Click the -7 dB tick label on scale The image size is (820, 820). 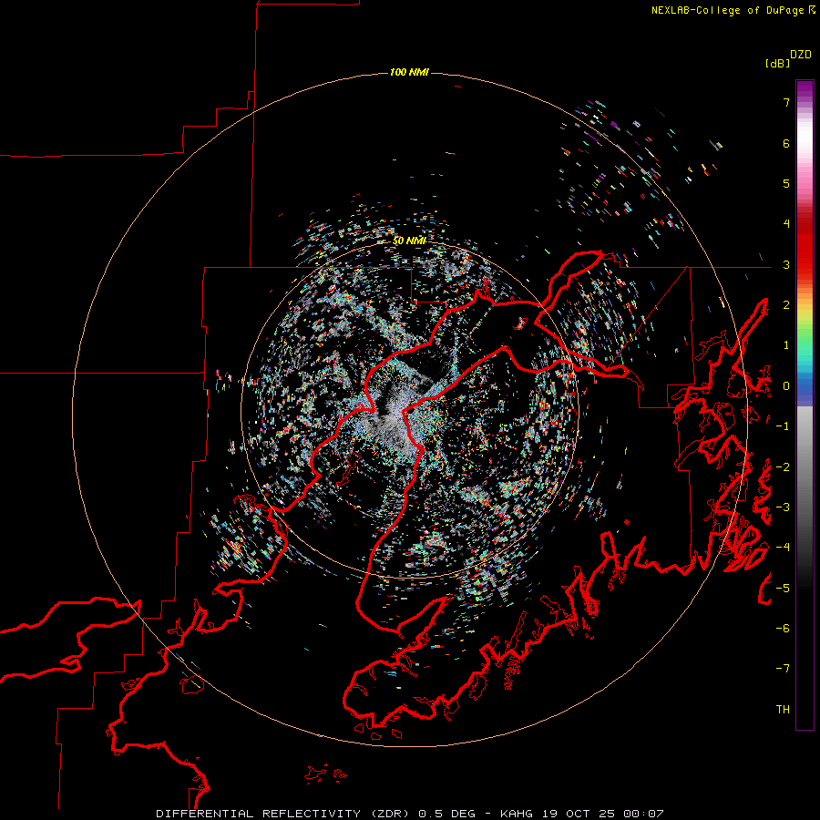pyautogui.click(x=783, y=669)
